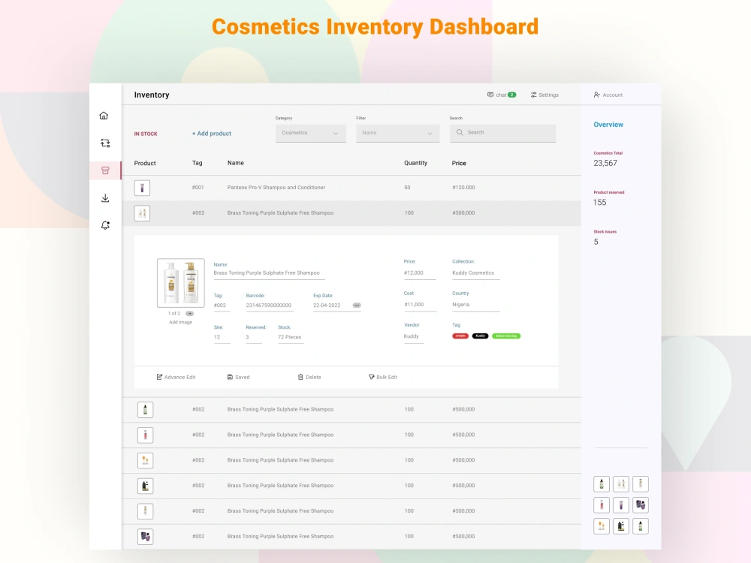Viewport: 751px width, 563px height.
Task: Click thumbnail of product #001
Action: click(x=142, y=188)
